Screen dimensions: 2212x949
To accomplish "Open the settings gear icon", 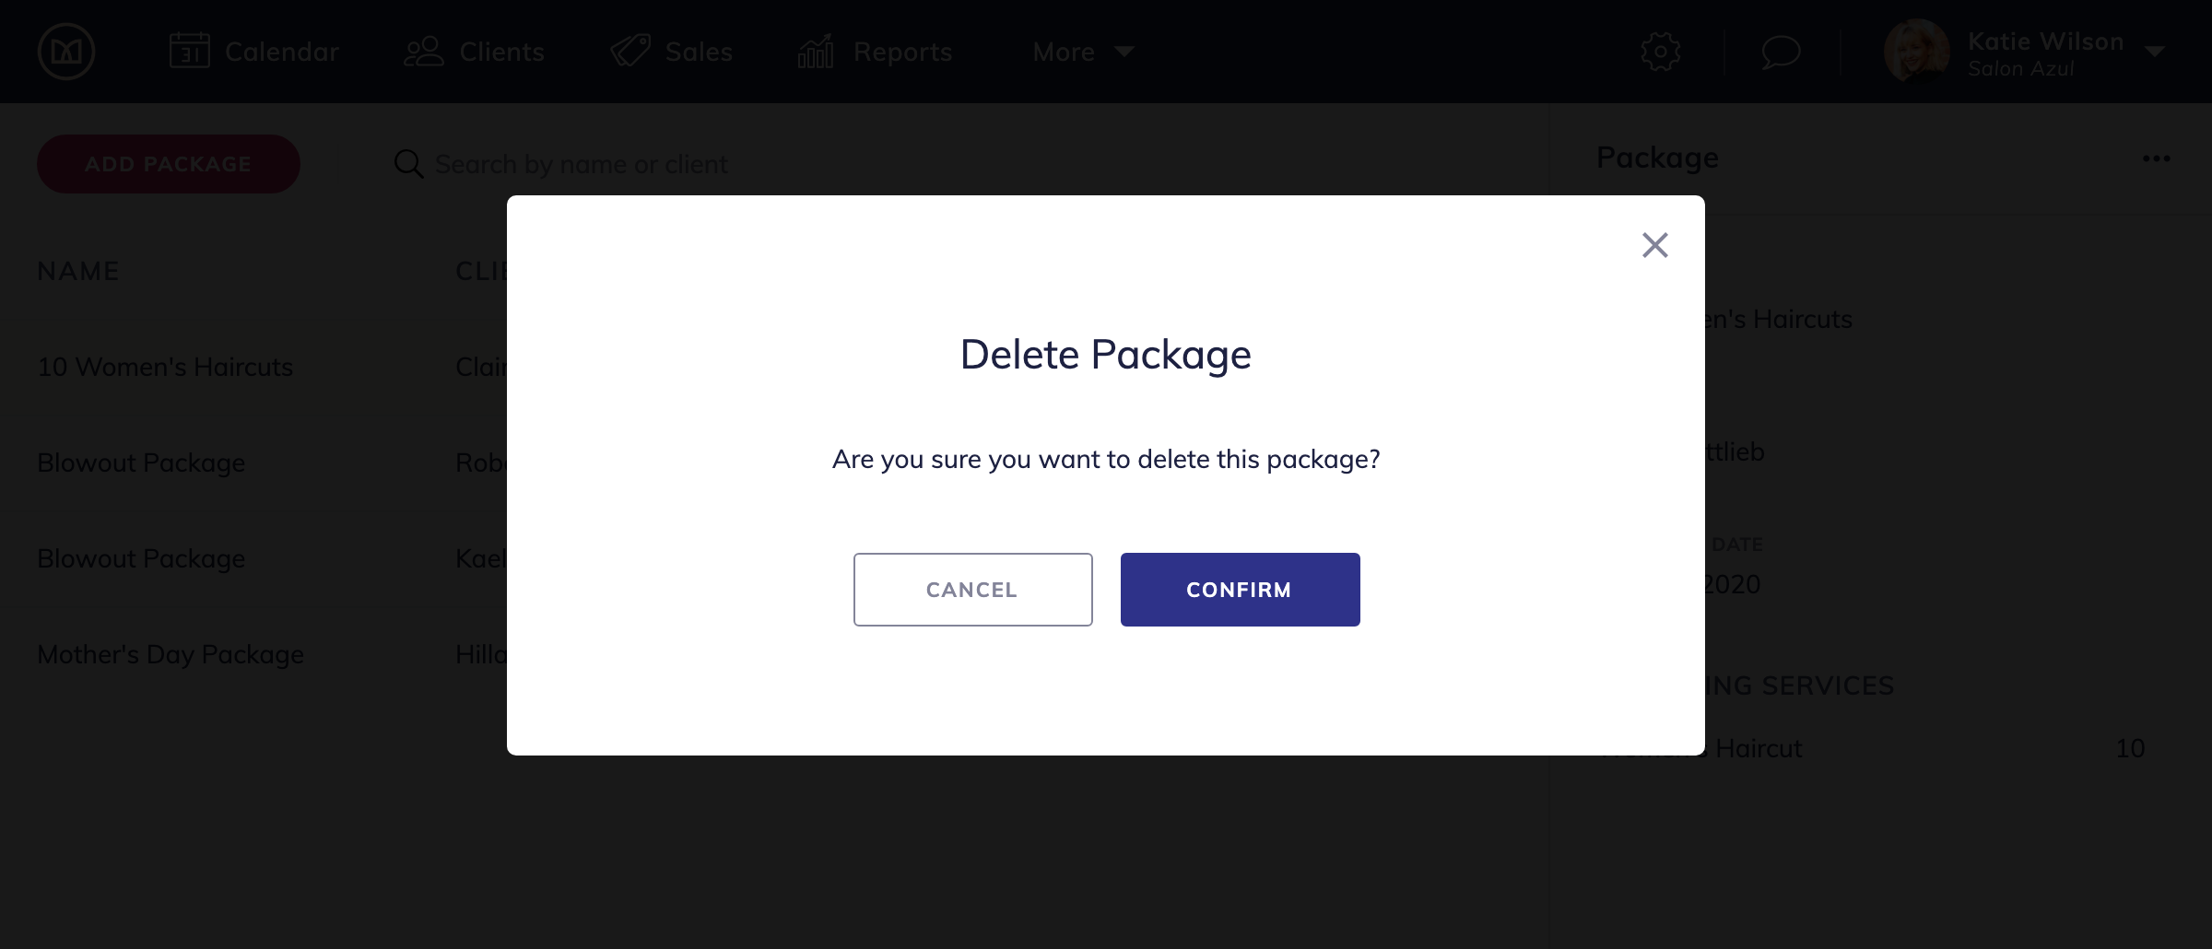I will [x=1661, y=53].
